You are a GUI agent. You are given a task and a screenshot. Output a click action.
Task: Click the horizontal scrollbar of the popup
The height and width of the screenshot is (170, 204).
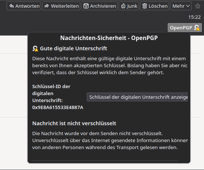pos(105,161)
